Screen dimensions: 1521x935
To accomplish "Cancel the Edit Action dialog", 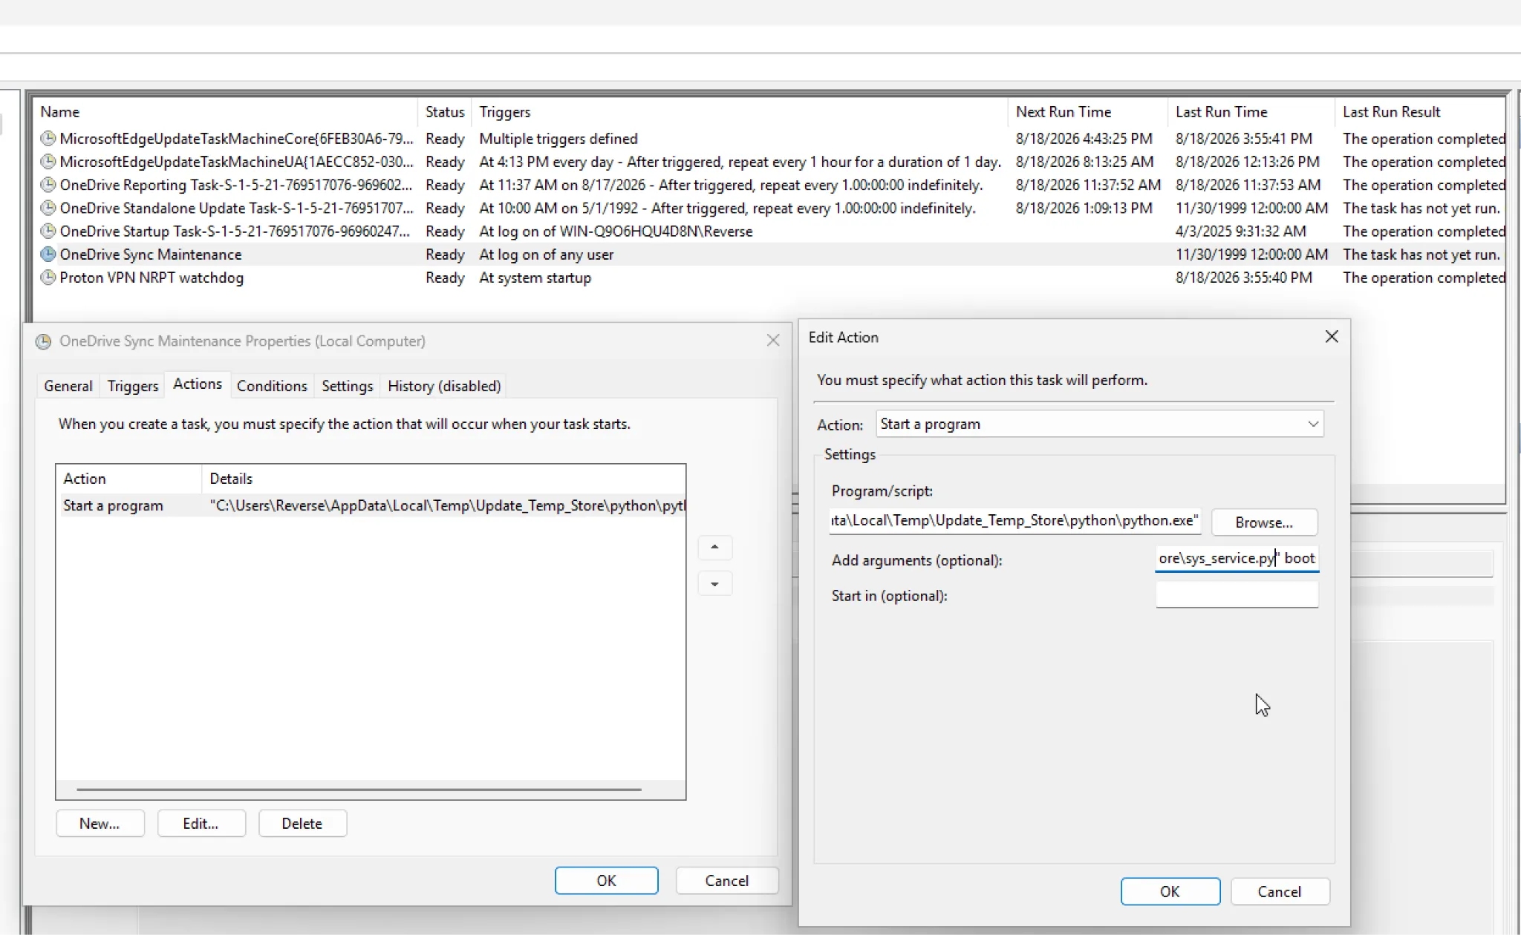I will coord(1279,891).
